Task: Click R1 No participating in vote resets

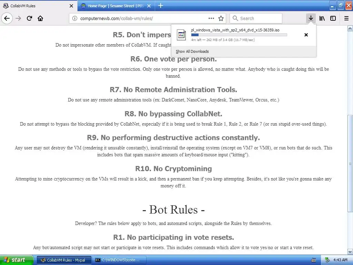Action: coord(173,237)
